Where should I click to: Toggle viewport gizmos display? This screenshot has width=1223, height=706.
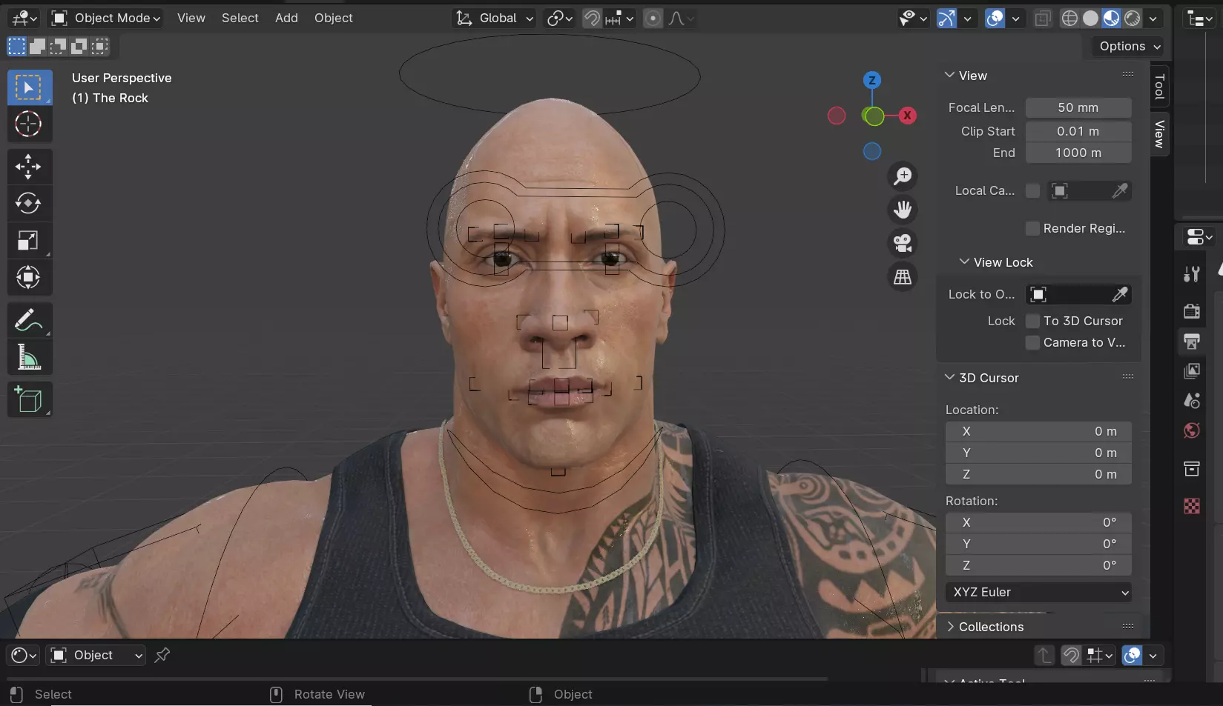(947, 18)
